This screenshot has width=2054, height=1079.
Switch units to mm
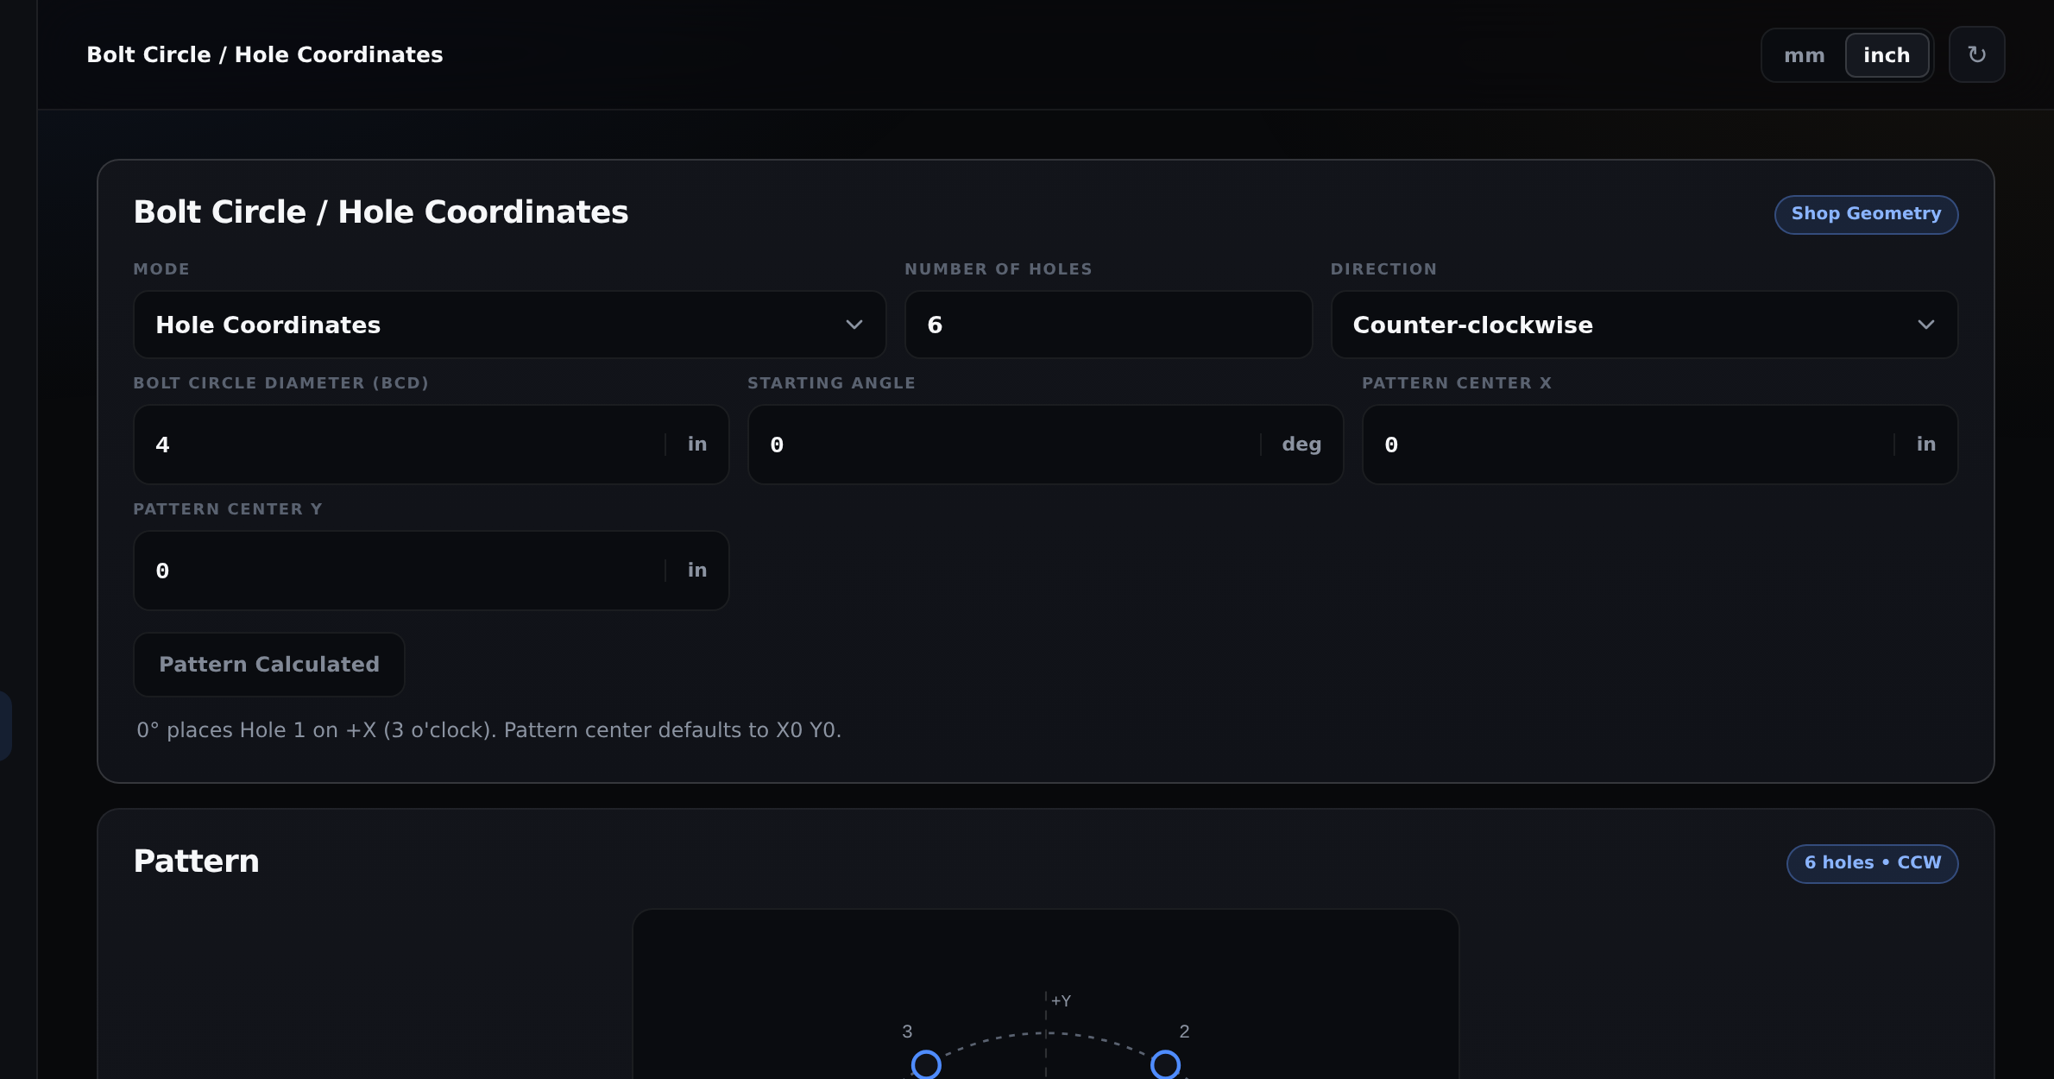coord(1804,55)
